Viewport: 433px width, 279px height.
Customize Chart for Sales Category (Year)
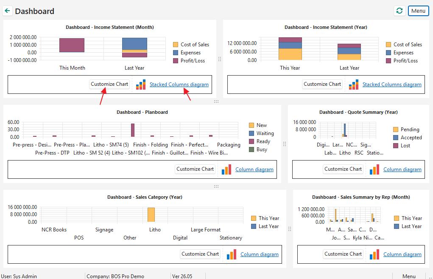tap(200, 254)
